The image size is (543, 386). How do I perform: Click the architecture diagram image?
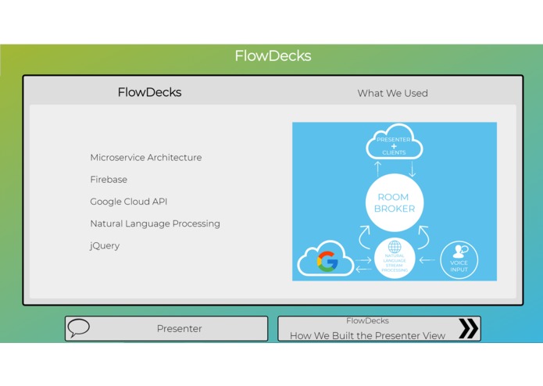(395, 202)
